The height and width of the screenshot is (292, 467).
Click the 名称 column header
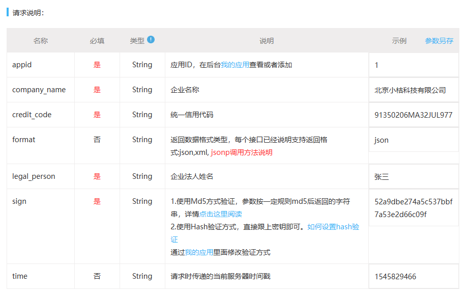point(41,41)
